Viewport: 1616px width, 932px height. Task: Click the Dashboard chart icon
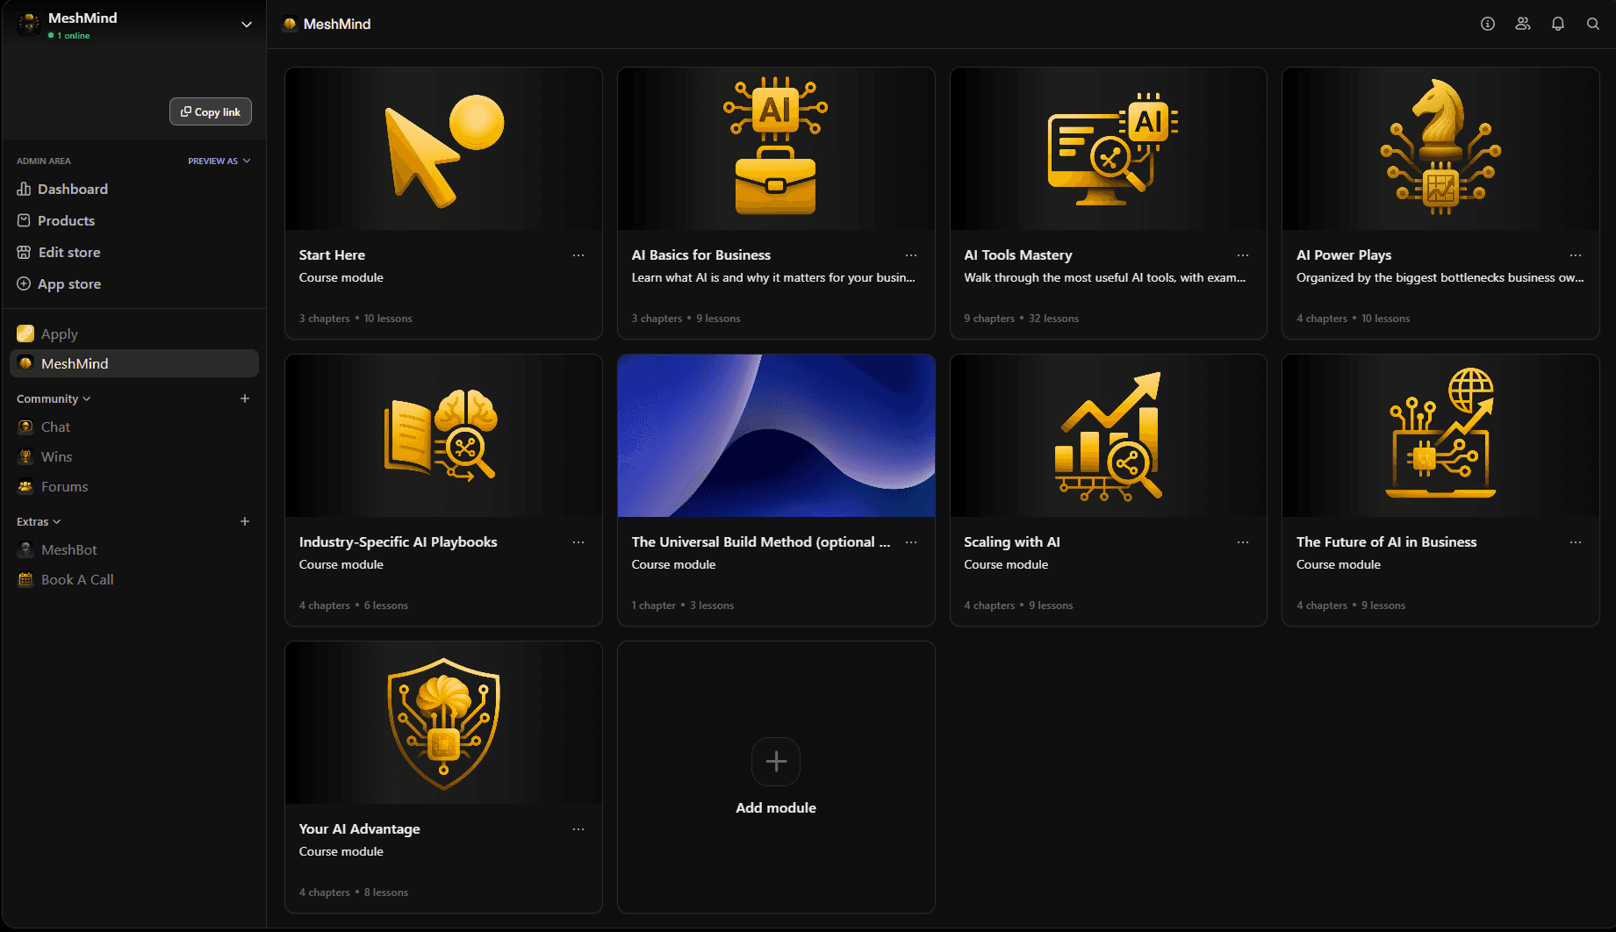point(24,189)
